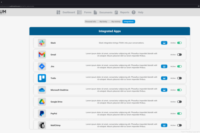
Task: Switch to the Personal Info tab
Action: [x=90, y=22]
